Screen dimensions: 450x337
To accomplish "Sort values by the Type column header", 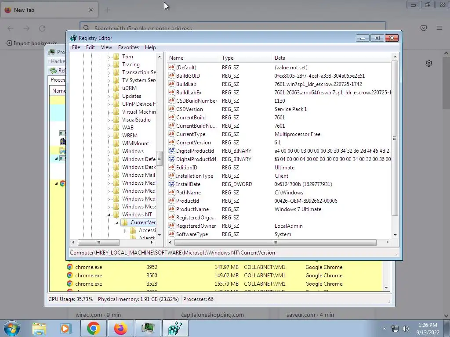I will pyautogui.click(x=245, y=58).
